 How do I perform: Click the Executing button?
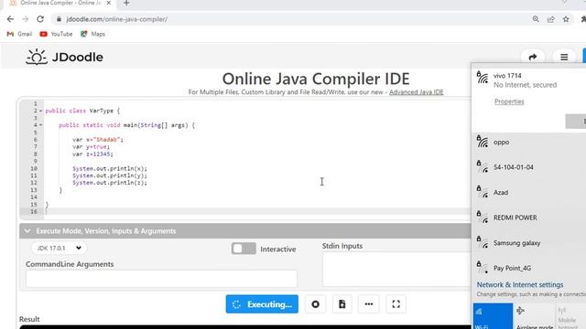pos(262,304)
